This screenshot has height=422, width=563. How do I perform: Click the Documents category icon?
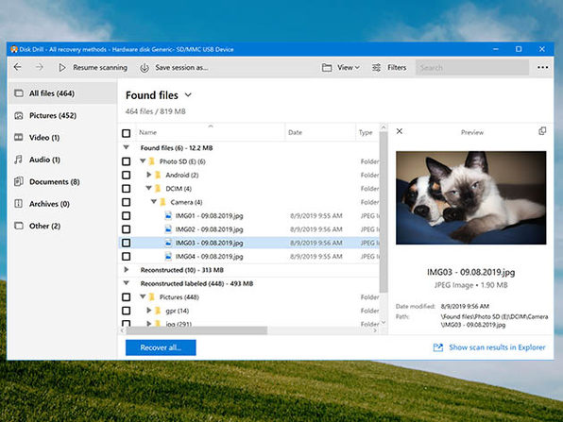coord(19,181)
